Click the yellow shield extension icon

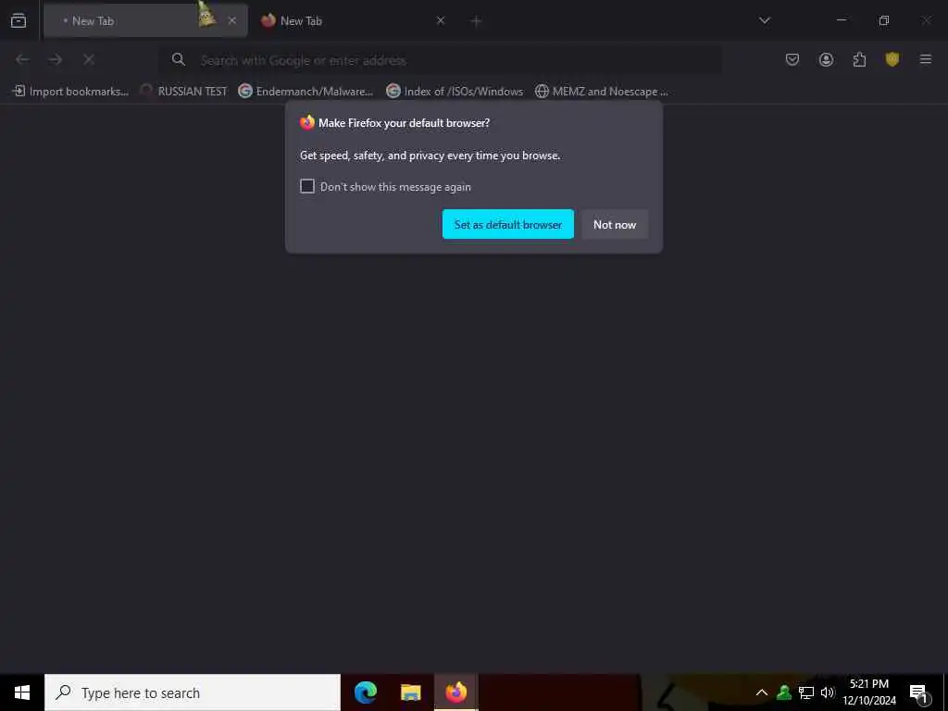click(892, 59)
